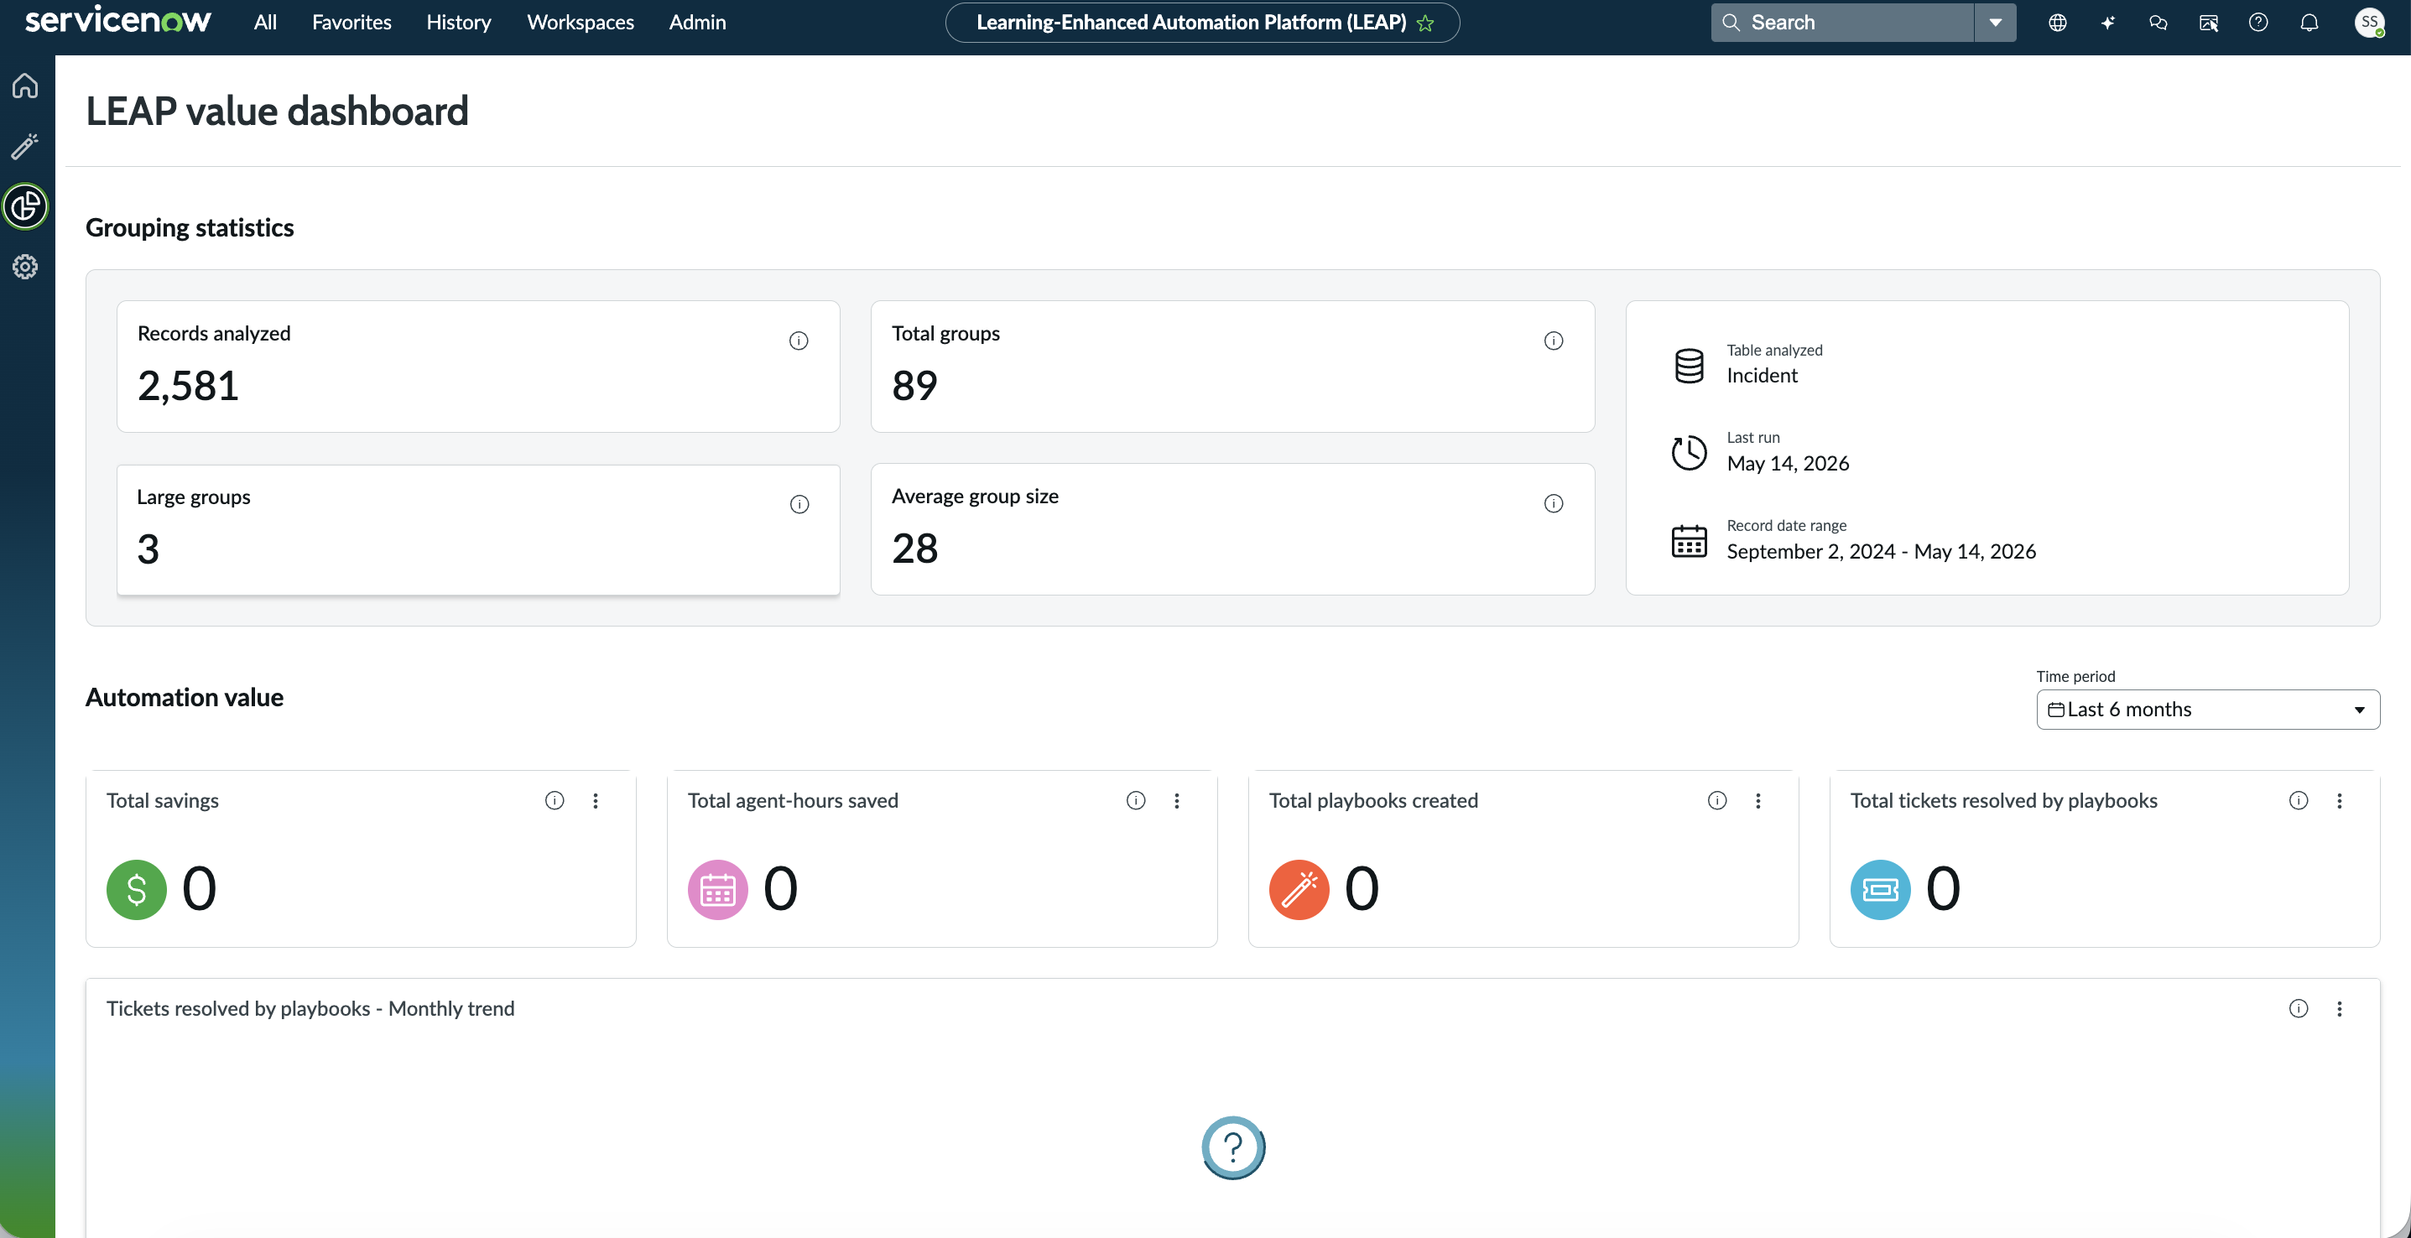Viewport: 2411px width, 1238px height.
Task: Open Total agent-hours saved more options menu
Action: 1176,800
